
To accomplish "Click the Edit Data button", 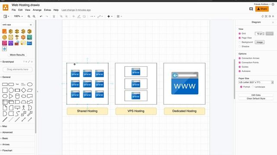I will 256,95.
